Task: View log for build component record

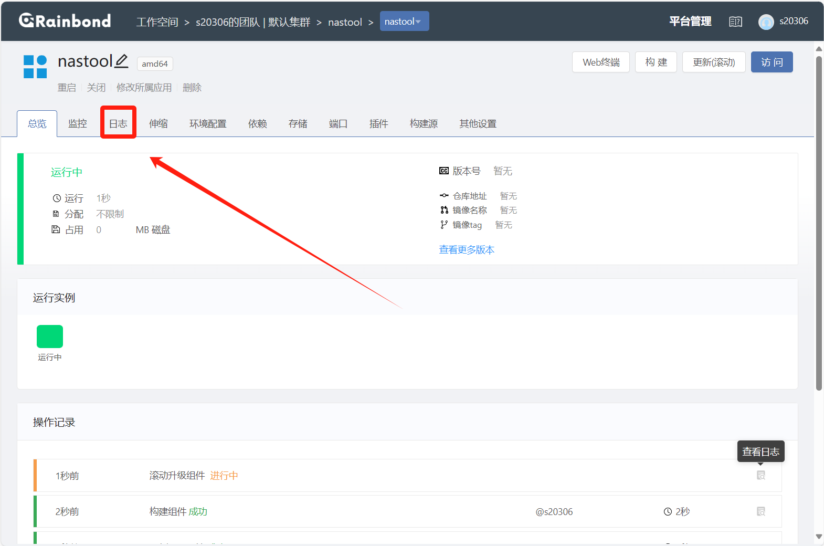Action: (760, 511)
